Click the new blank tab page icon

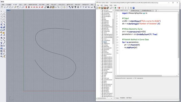pyautogui.click(x=156, y=11)
